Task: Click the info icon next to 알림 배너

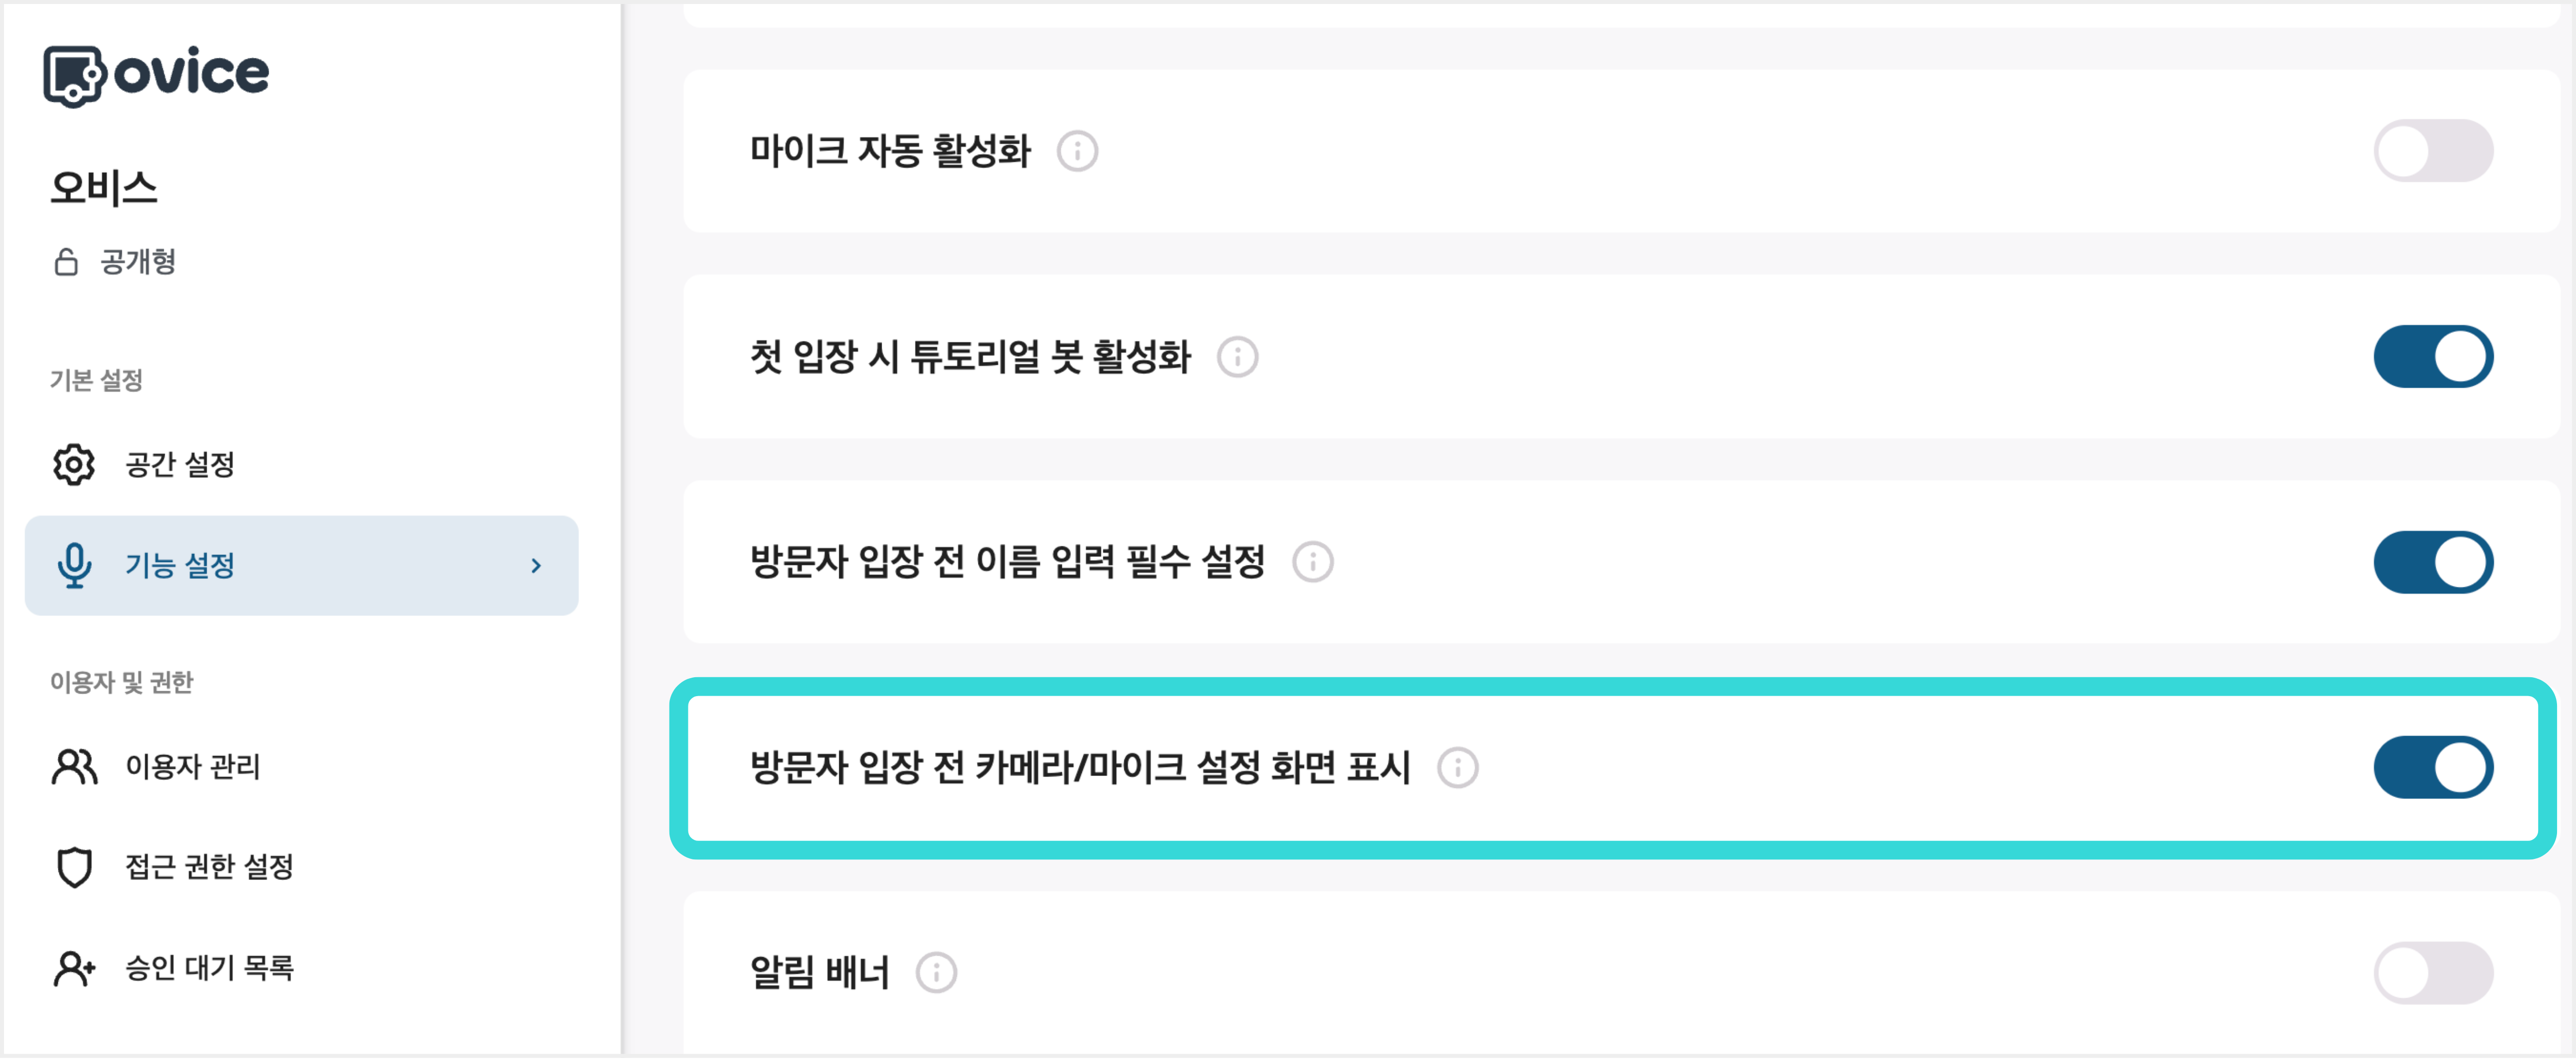Action: point(936,972)
